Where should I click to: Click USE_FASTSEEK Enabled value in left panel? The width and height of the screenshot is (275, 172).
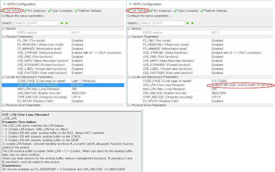[x=77, y=73]
